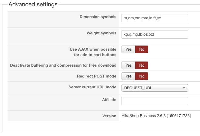This screenshot has height=136, width=200.
Task: Focus the Weight symbols input box
Action: point(155,34)
